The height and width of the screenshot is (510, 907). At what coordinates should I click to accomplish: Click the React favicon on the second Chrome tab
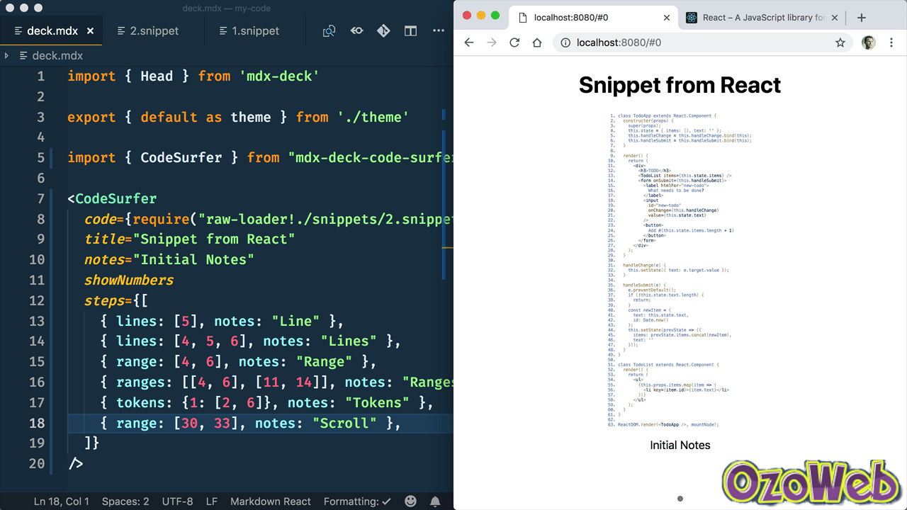pyautogui.click(x=691, y=18)
